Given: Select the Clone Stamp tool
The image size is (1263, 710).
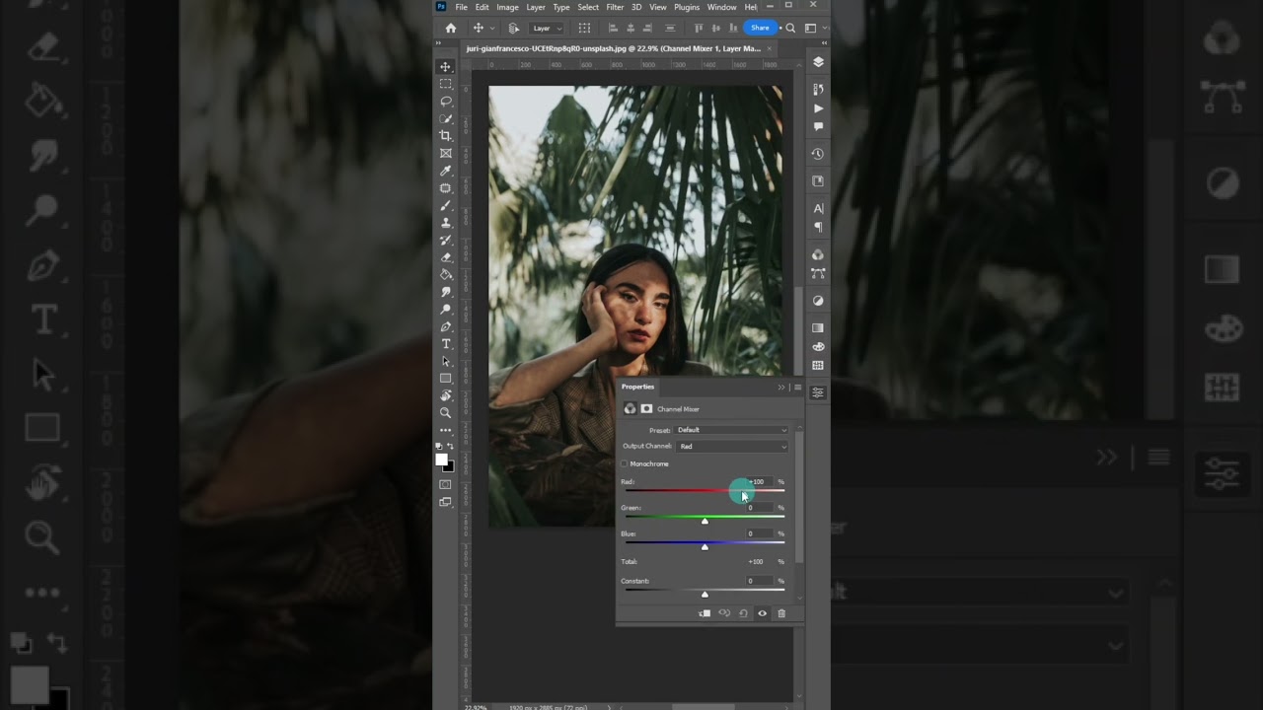Looking at the screenshot, I should [445, 223].
